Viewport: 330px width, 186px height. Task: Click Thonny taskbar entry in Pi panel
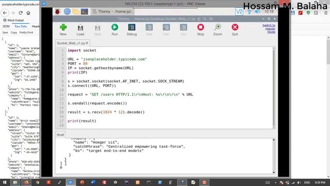pos(112,11)
